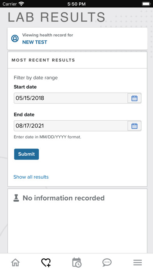The image size is (153, 272).
Task: Tap the Lab Results page title
Action: pos(57,17)
